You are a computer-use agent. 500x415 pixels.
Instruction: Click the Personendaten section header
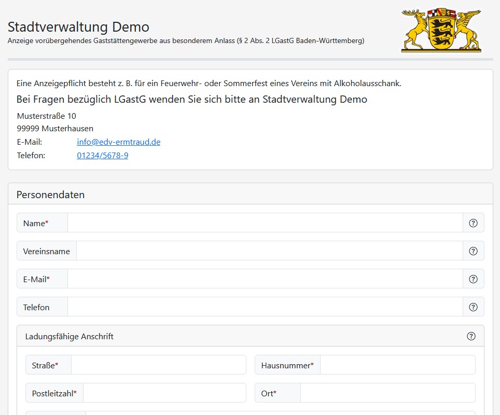coord(51,195)
